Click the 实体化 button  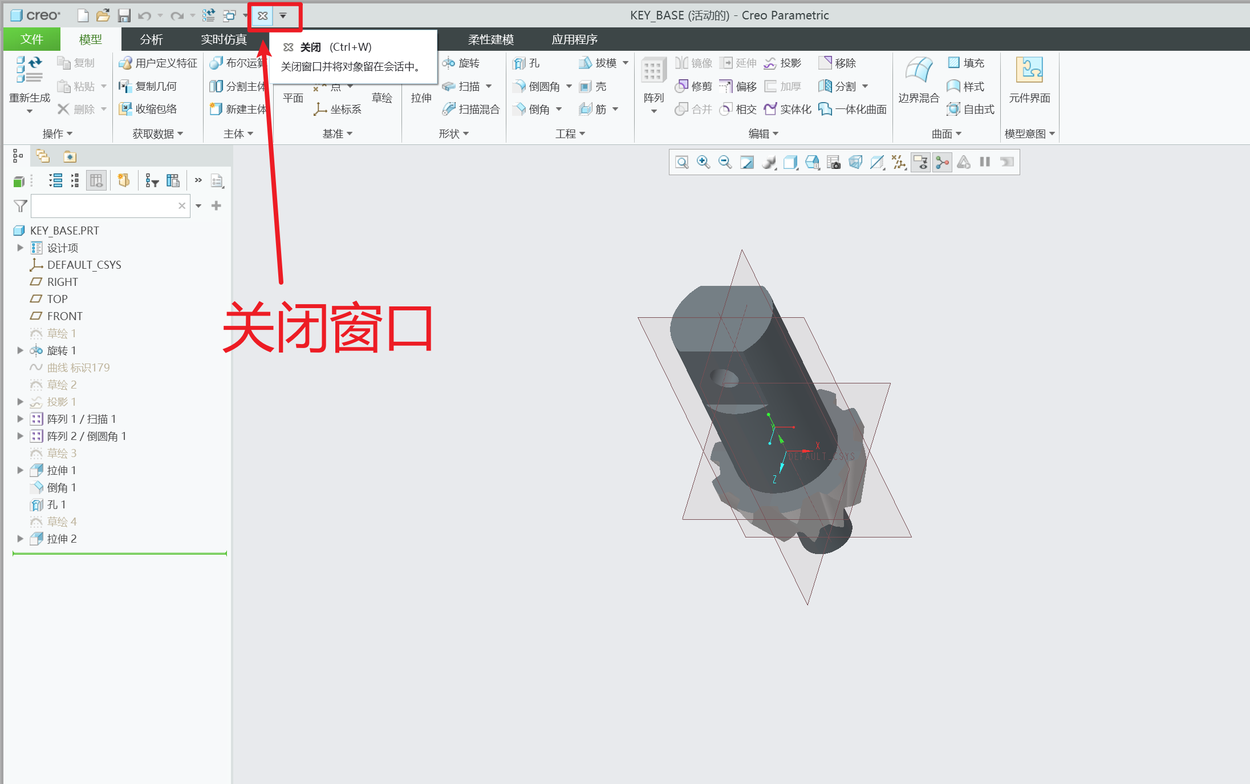(x=789, y=109)
